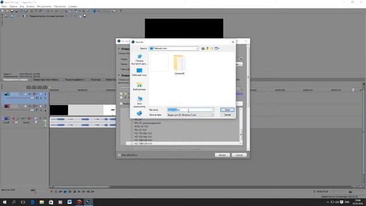Select the Zoom Edit tool
The height and width of the screenshot is (206, 366).
pos(108,11)
